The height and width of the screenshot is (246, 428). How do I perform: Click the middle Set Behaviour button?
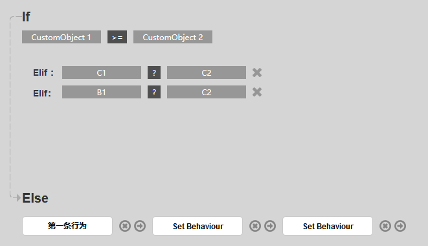pos(197,226)
